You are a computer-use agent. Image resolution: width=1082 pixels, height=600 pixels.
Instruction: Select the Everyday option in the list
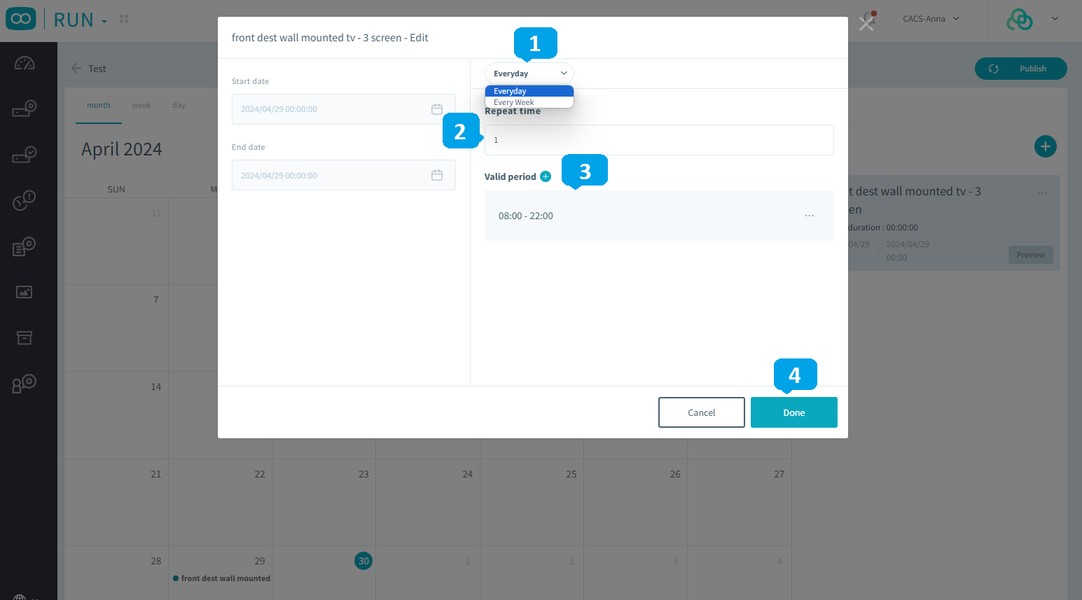pos(529,91)
